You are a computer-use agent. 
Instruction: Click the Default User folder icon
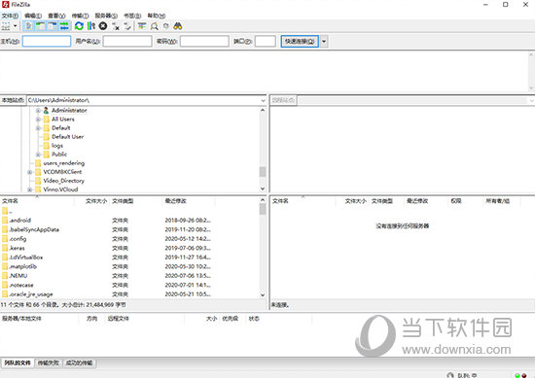[47, 137]
